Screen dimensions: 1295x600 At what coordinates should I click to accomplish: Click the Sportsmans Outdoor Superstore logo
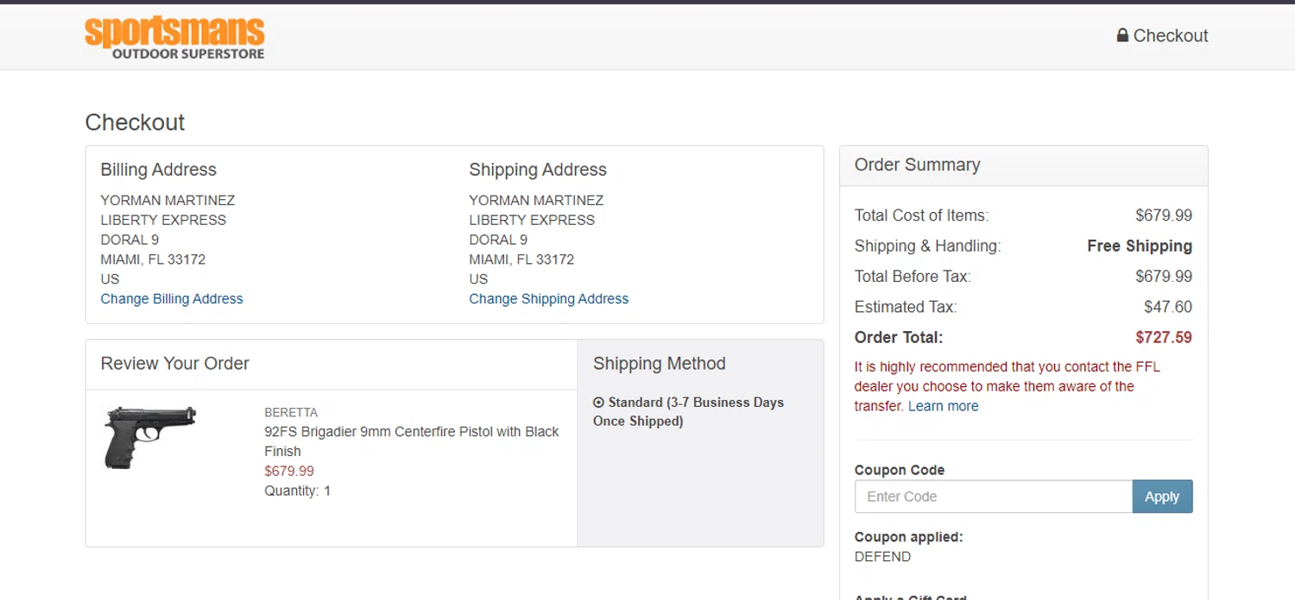click(174, 38)
